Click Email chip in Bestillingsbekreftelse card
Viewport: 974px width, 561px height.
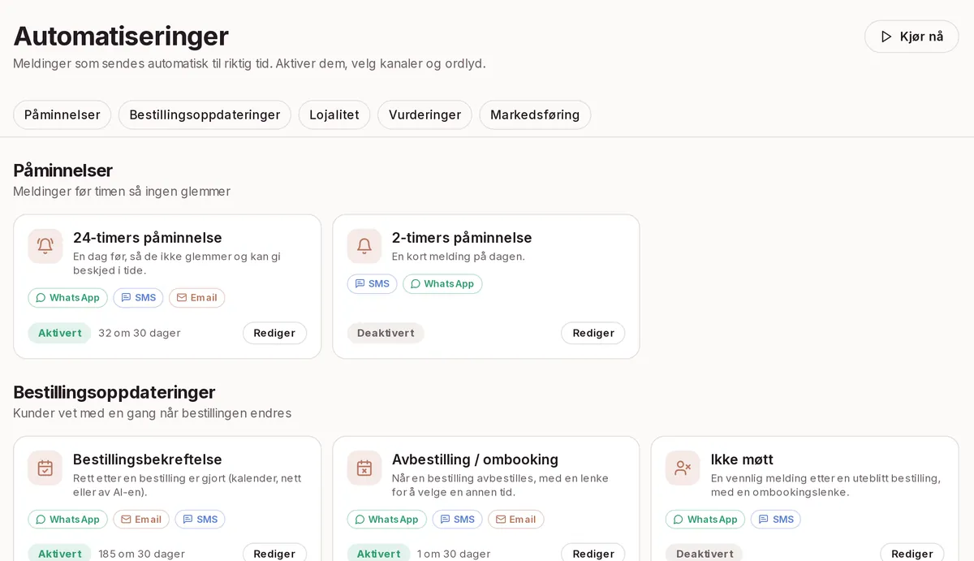coord(141,520)
